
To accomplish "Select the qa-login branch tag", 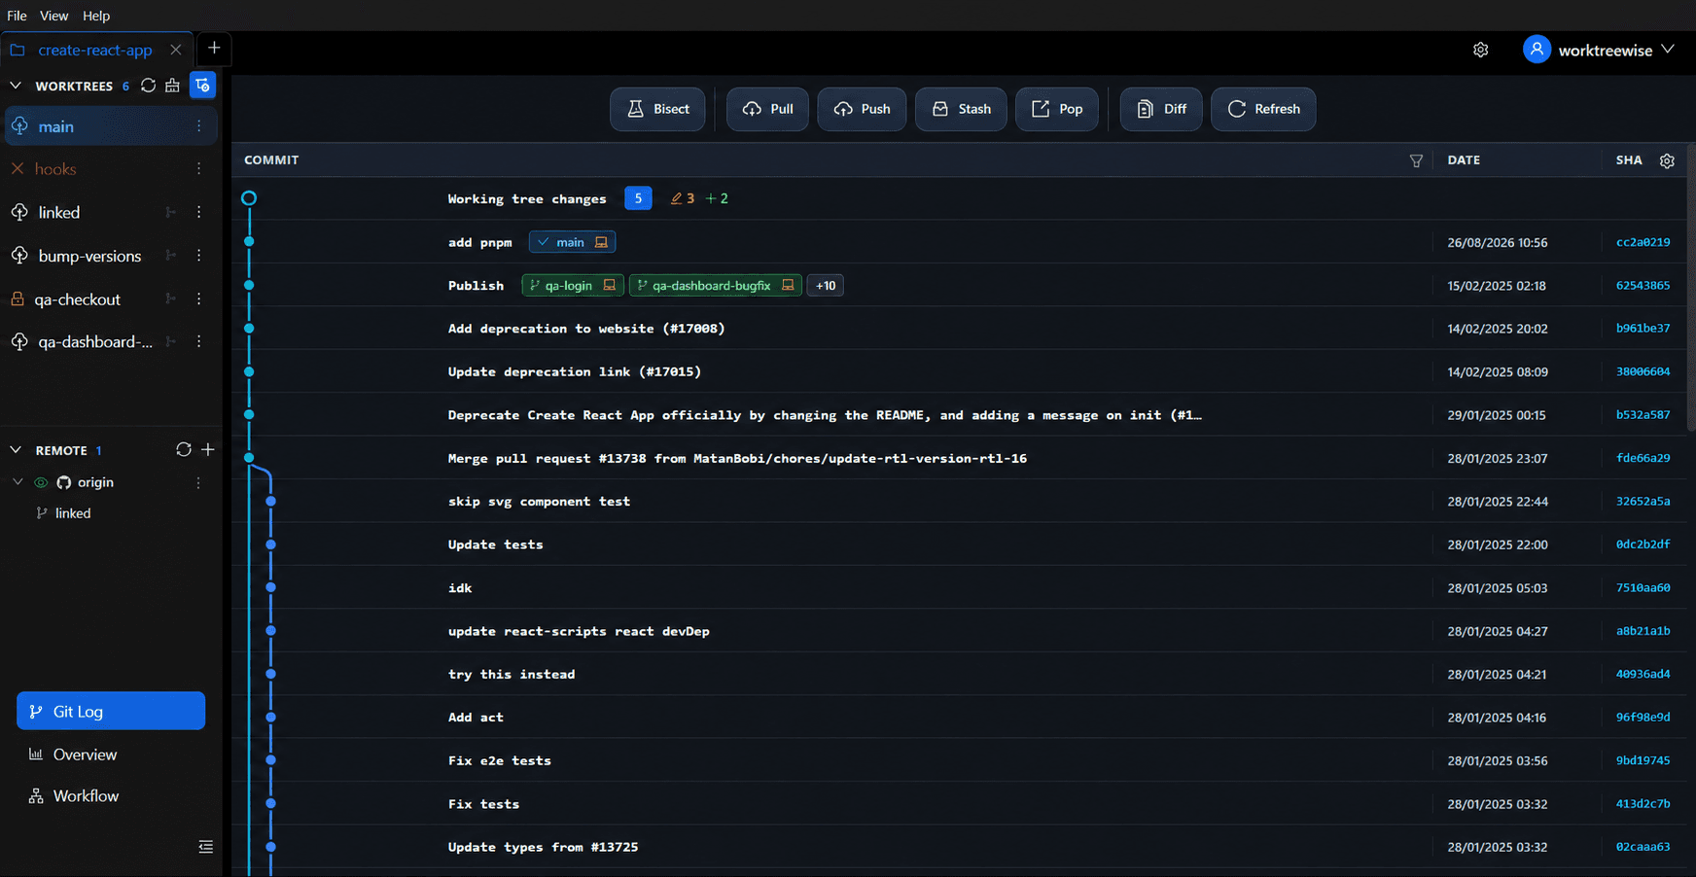I will (573, 285).
